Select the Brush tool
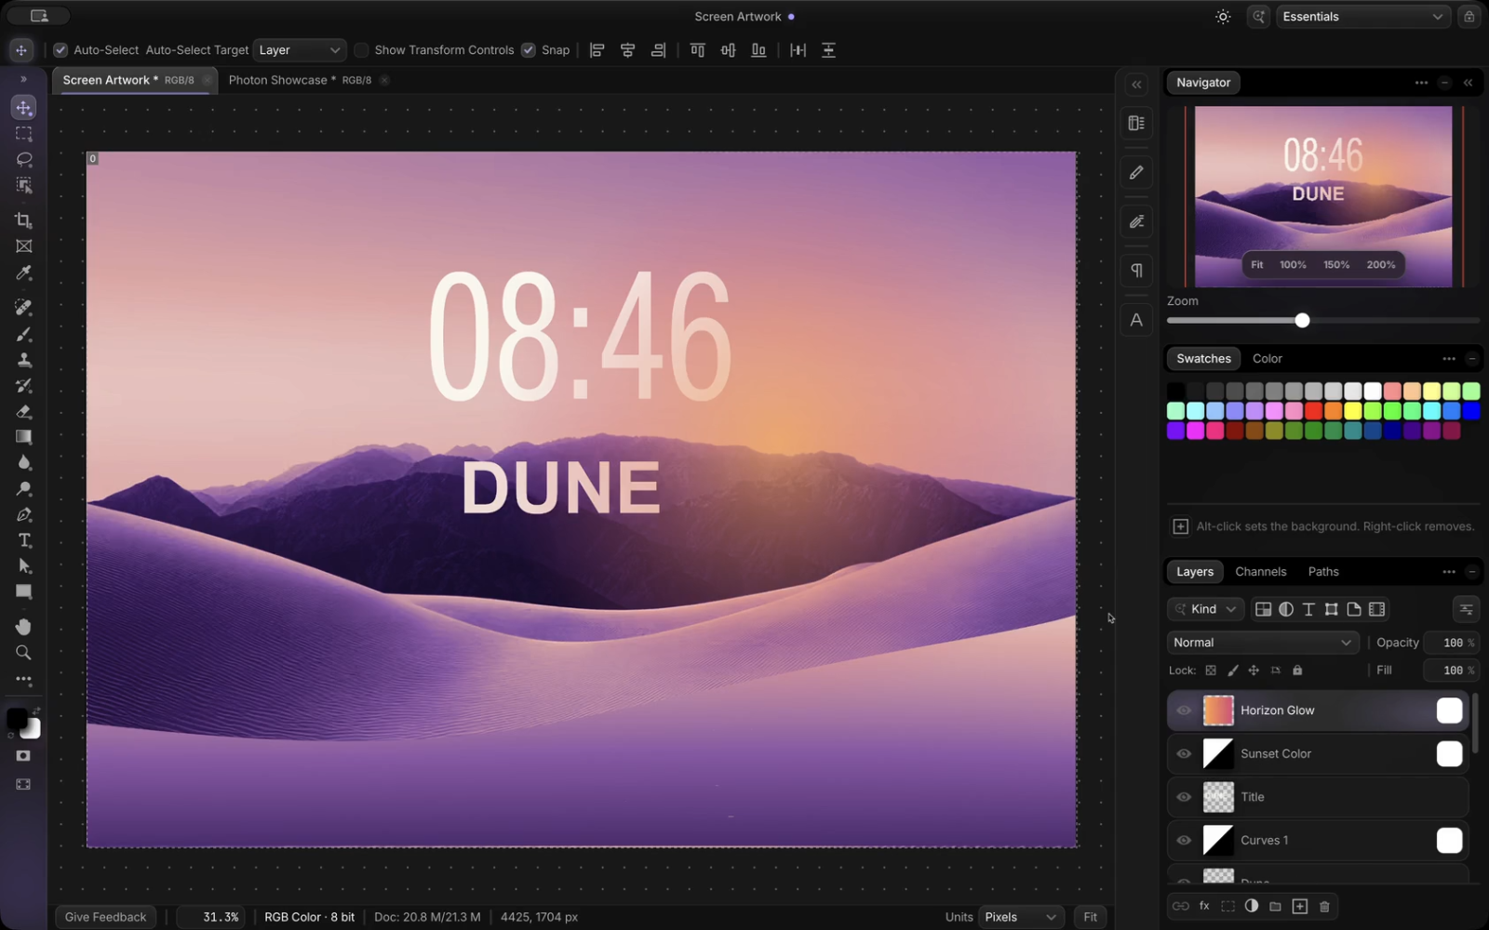Screen dimensions: 1489x930 click(x=23, y=334)
